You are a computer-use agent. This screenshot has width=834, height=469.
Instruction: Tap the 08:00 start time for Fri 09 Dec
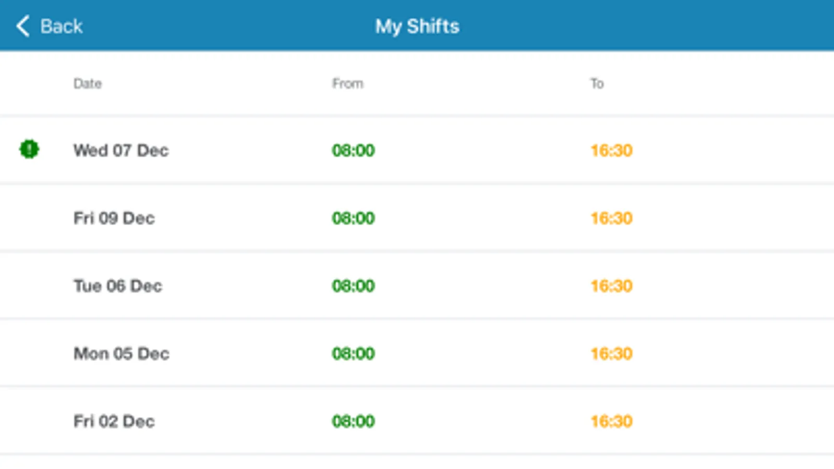(354, 218)
